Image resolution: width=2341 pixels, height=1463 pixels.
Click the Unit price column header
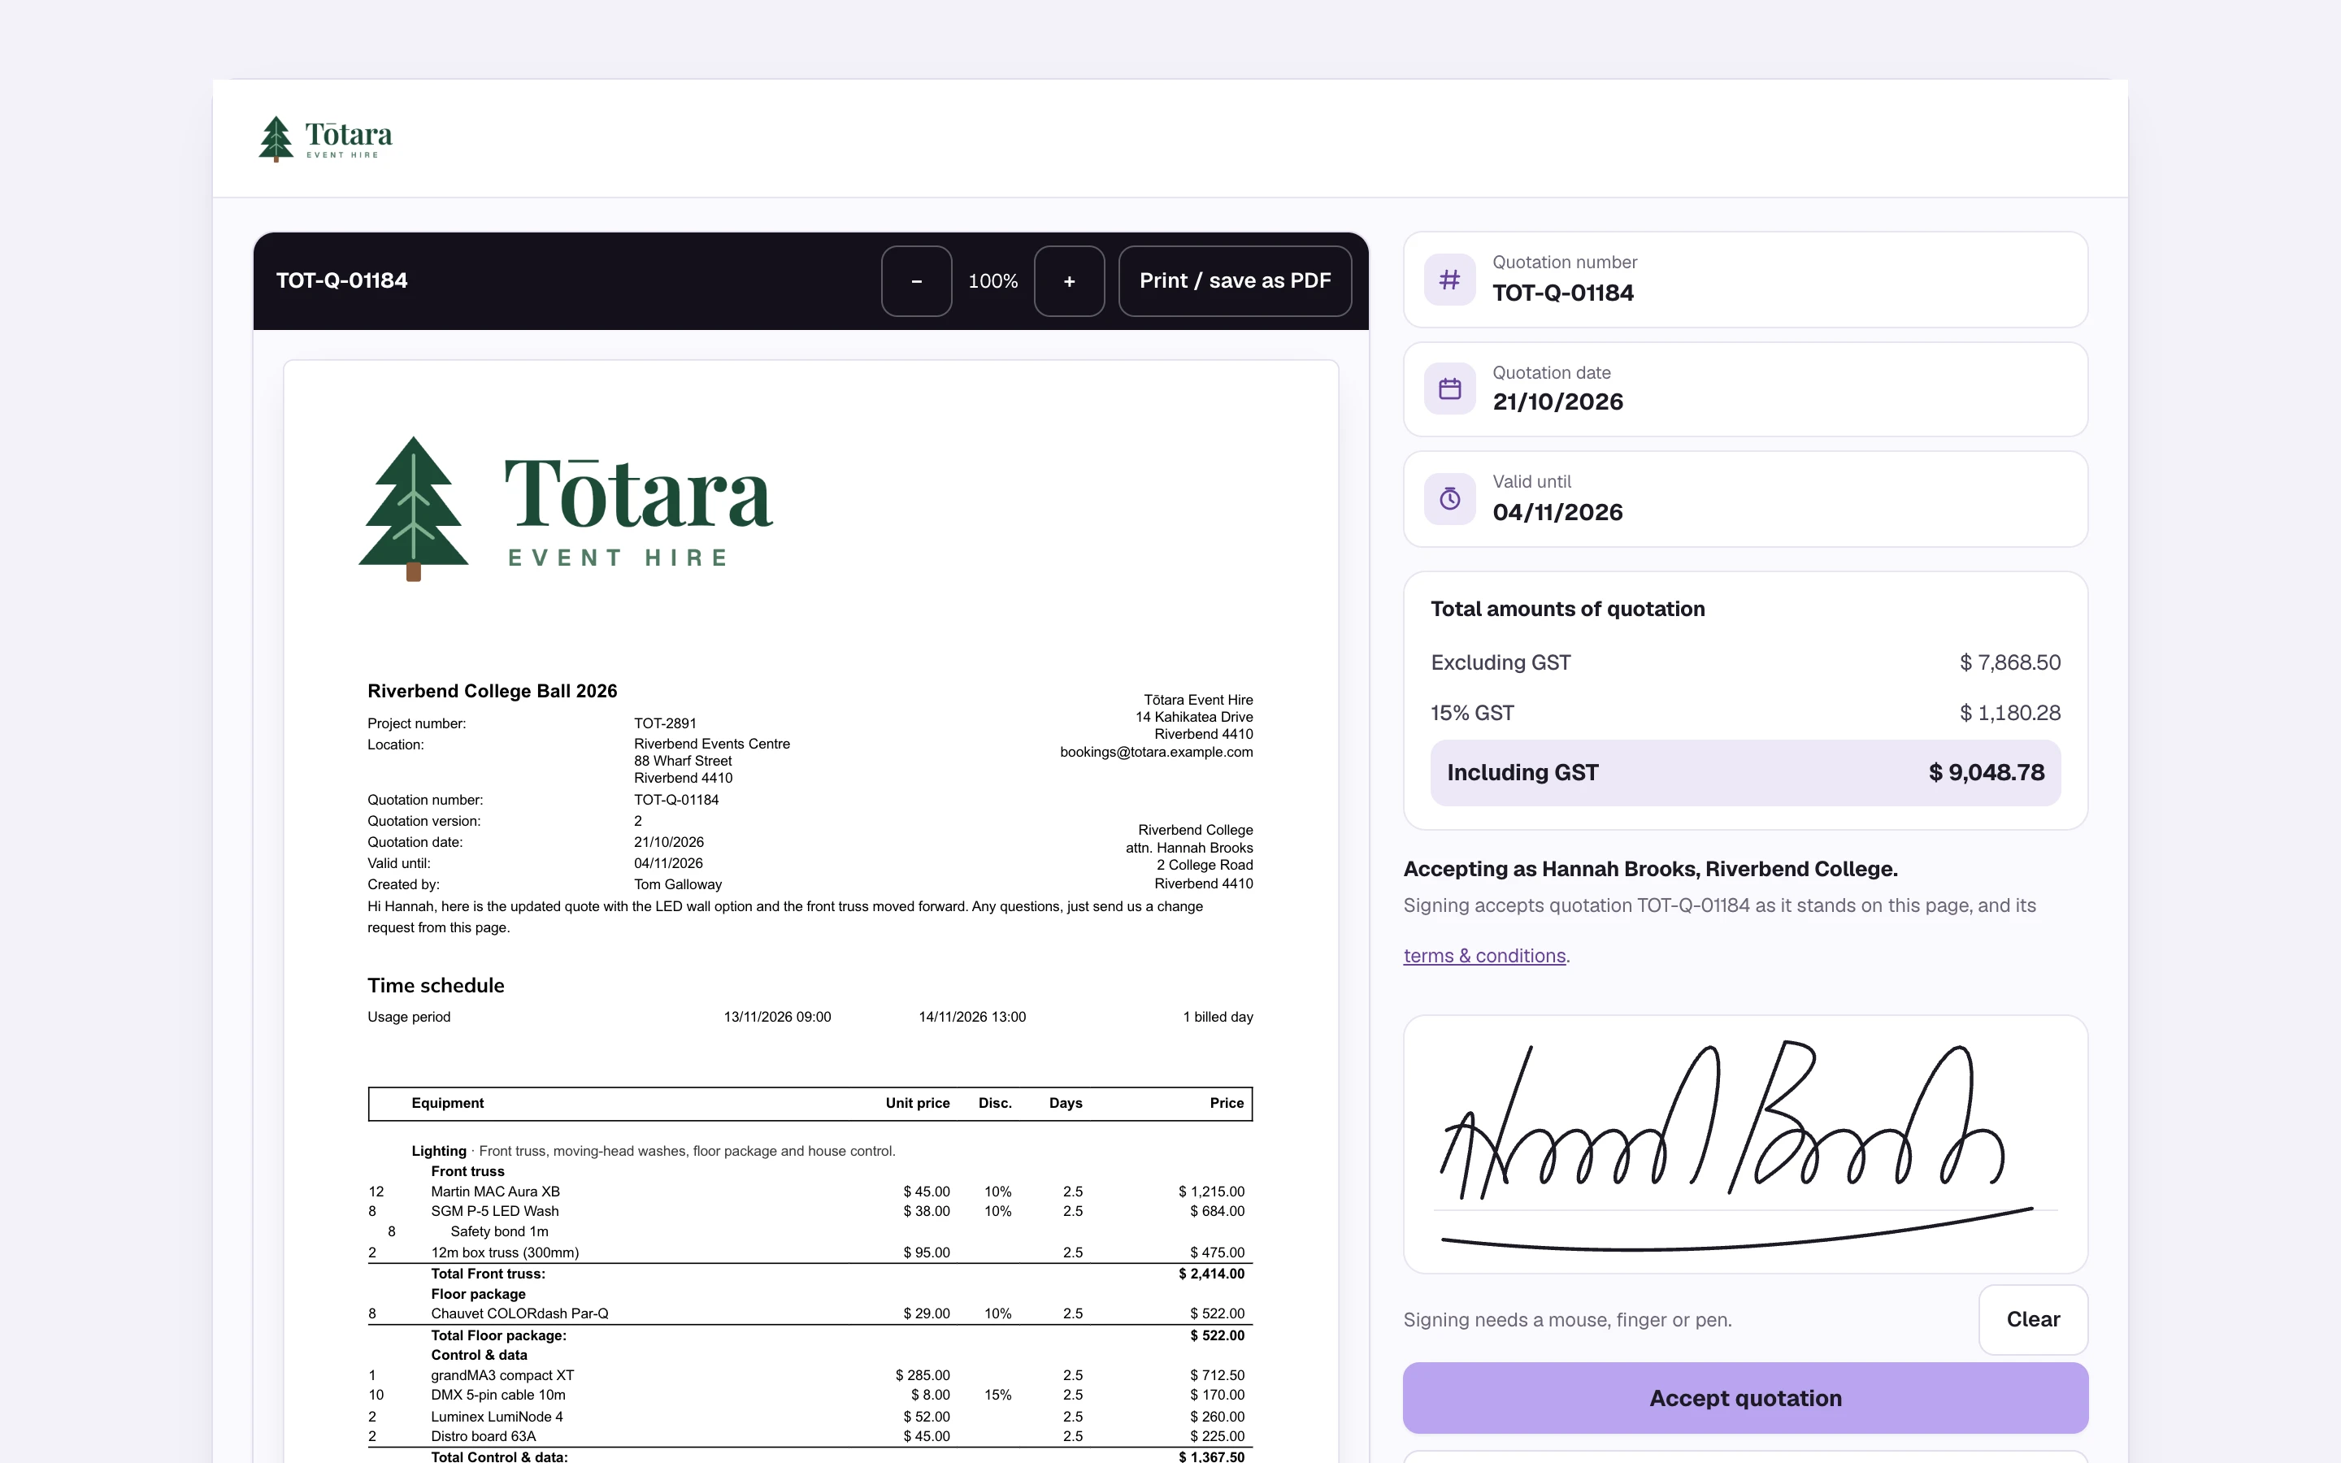pos(917,1103)
